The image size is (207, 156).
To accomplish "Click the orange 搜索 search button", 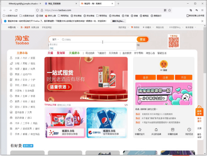I will pyautogui.click(x=143, y=39).
